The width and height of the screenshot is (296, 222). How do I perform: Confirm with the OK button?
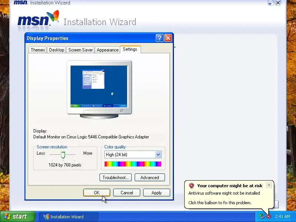(x=97, y=192)
